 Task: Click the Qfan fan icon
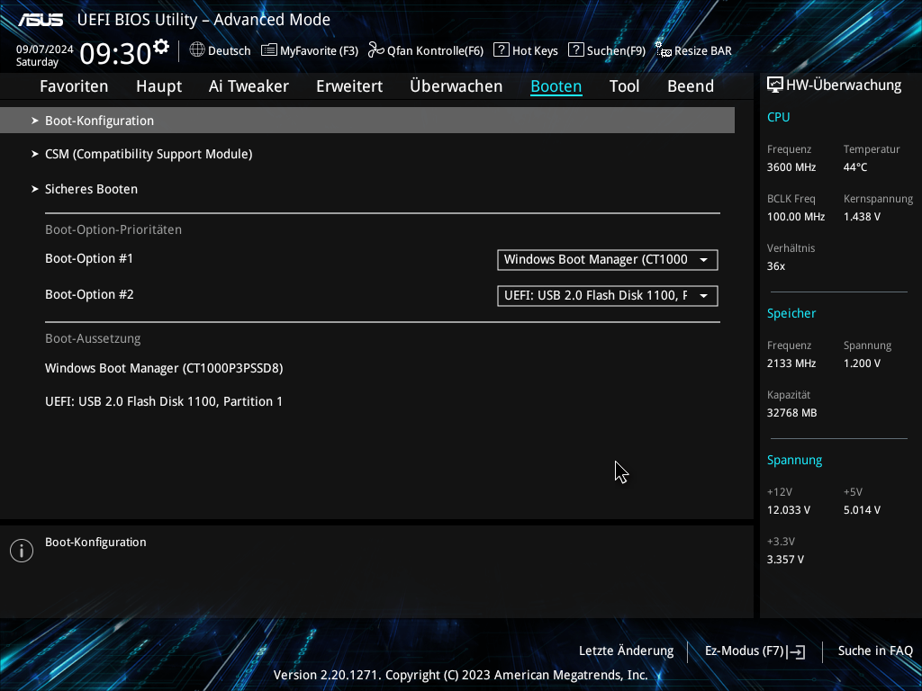point(375,50)
